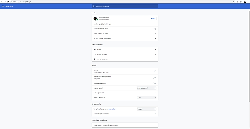Open the profile avatar in Chrome toolbar
250x129 pixels.
point(245,2)
